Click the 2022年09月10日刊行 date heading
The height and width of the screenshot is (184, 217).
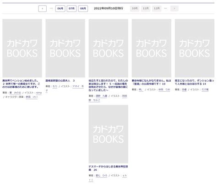[108, 9]
